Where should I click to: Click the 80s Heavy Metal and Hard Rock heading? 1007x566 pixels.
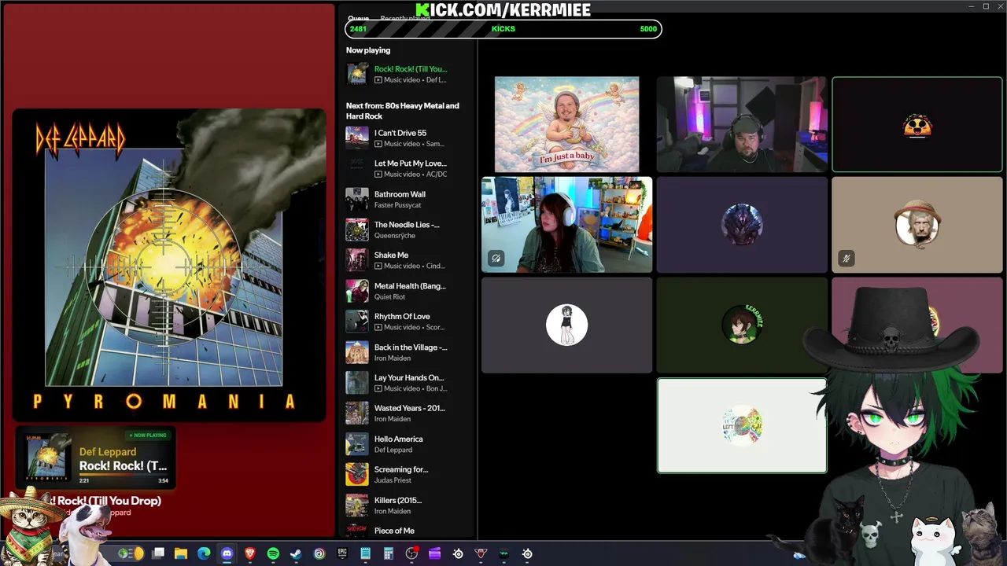403,111
